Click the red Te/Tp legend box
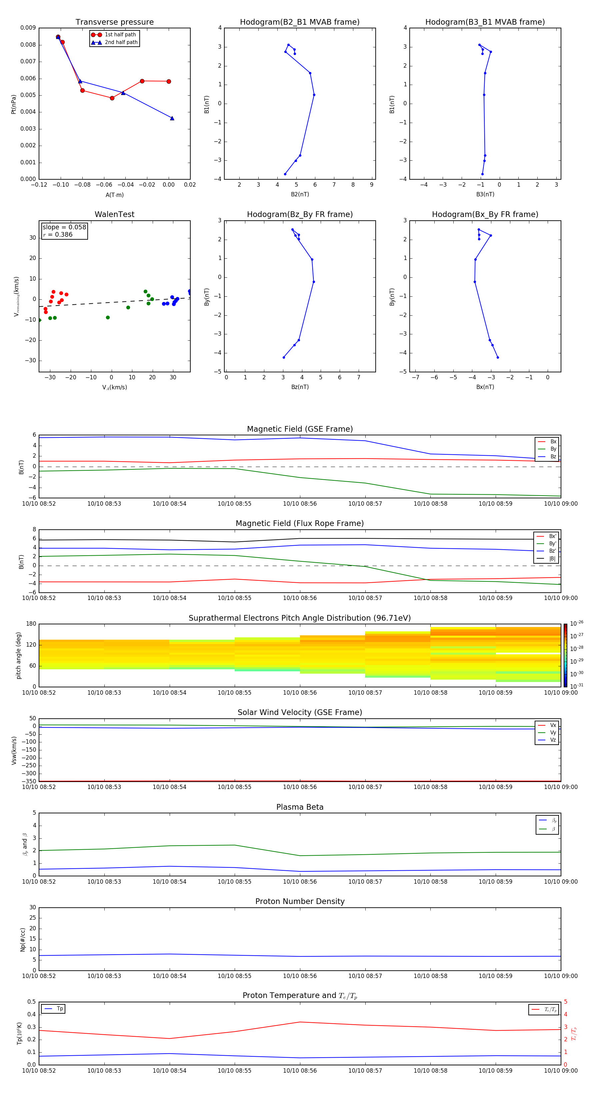600x1100 pixels. (x=544, y=1009)
